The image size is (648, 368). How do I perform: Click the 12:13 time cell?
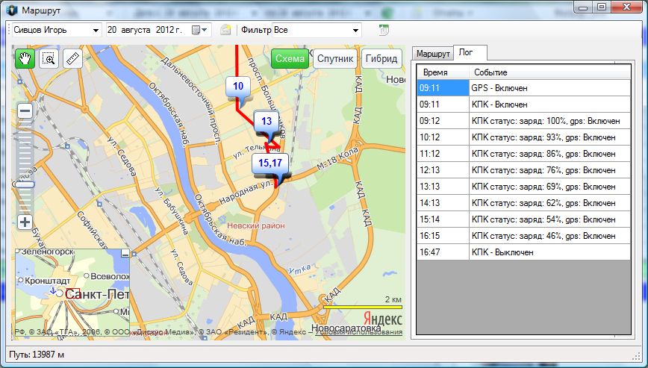[443, 170]
